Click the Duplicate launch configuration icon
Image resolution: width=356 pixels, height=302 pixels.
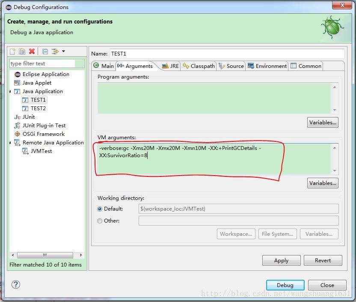(x=22, y=51)
